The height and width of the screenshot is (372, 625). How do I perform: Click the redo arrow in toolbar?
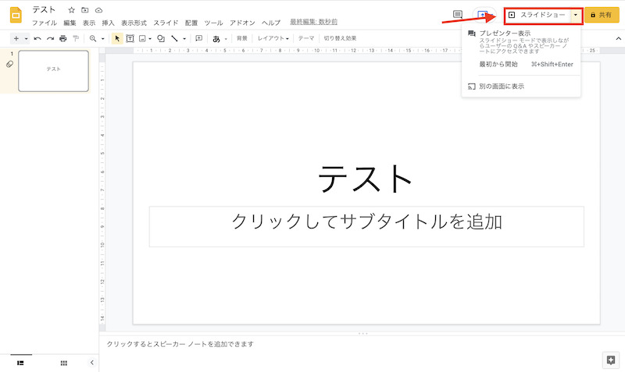coord(49,38)
